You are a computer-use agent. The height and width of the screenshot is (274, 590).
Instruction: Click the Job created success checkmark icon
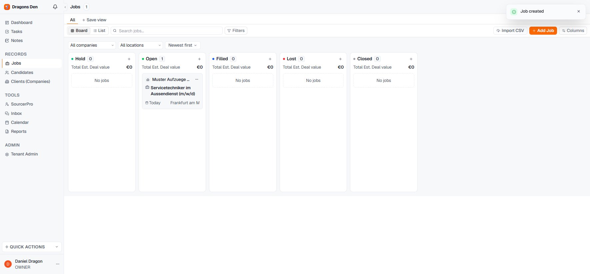514,12
